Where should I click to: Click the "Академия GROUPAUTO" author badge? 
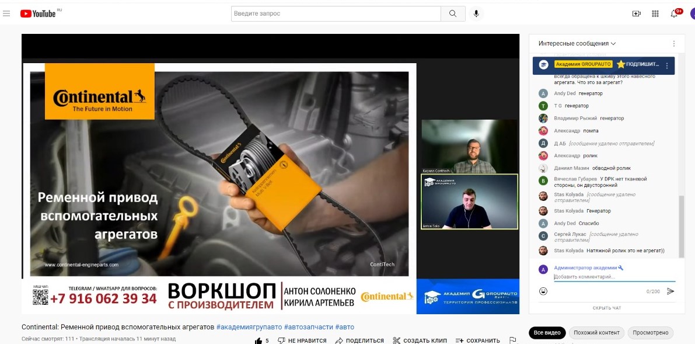[584, 64]
